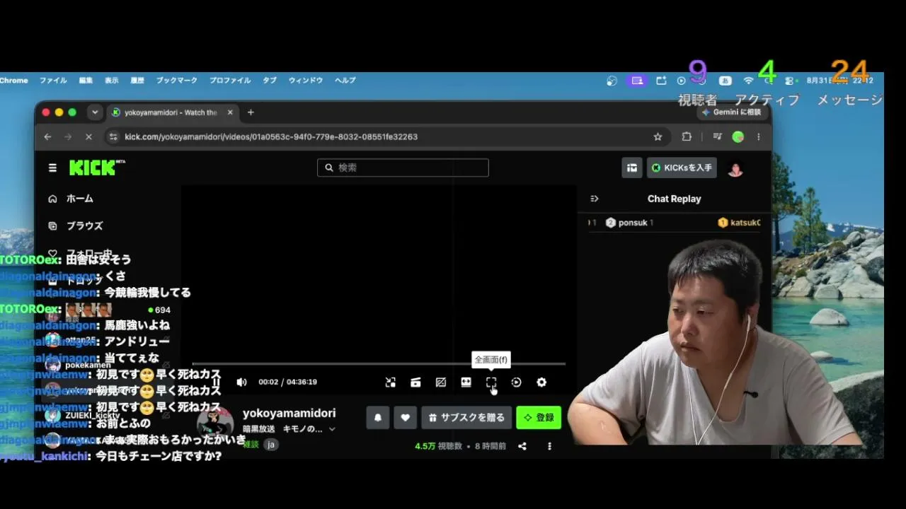Open the yokoyamamidori channel name link
Viewport: 906px width, 509px height.
click(289, 413)
